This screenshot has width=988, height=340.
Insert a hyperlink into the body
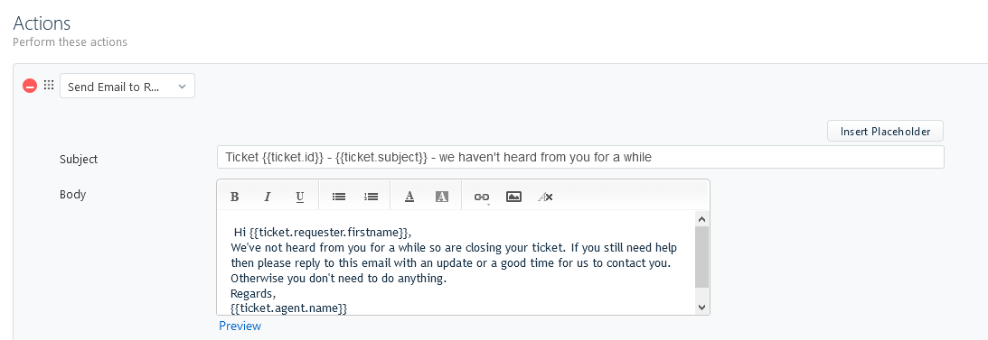coord(482,197)
